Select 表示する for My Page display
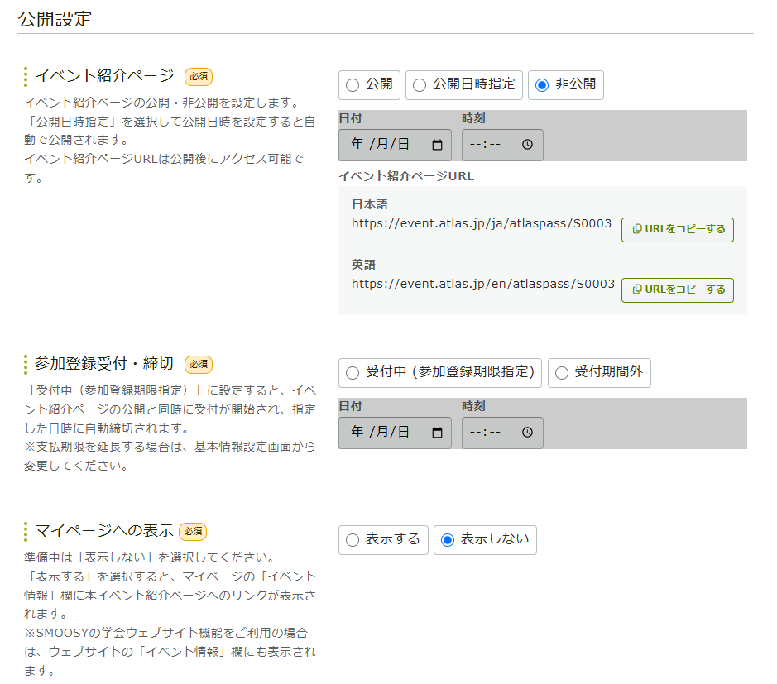Viewport: 777px width, 684px height. tap(353, 540)
